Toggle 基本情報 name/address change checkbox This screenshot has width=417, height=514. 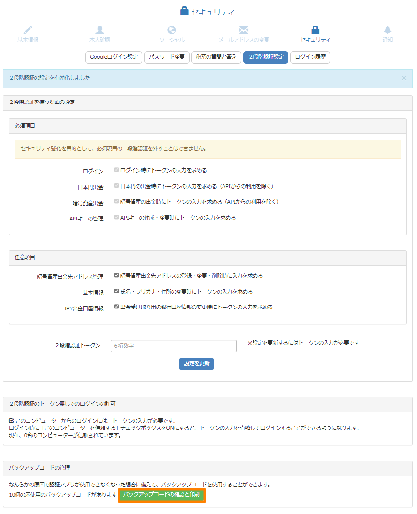(x=116, y=291)
